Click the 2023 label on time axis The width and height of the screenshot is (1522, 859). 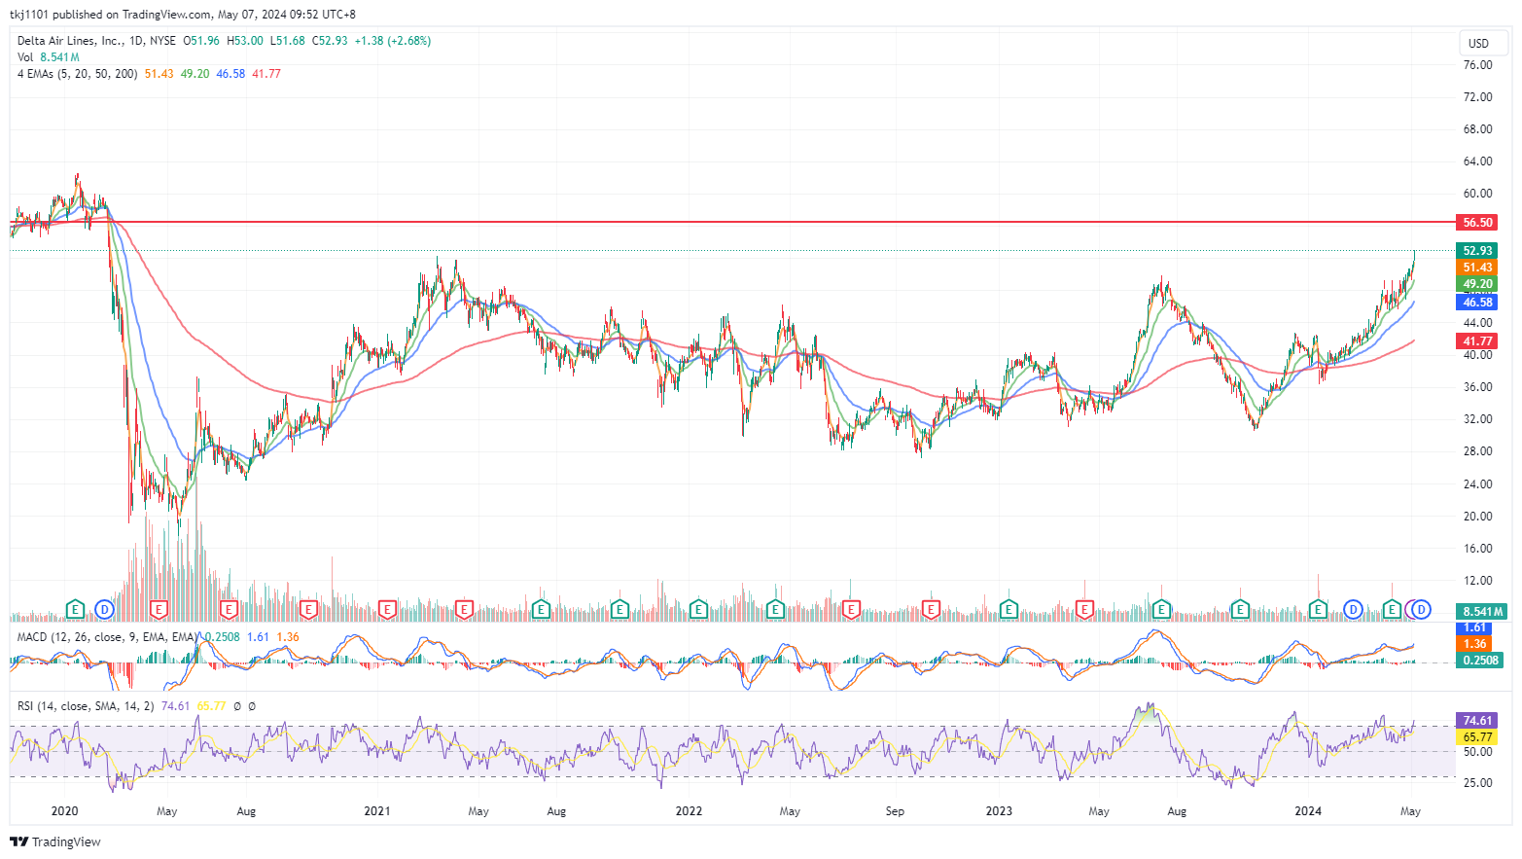coord(999,811)
